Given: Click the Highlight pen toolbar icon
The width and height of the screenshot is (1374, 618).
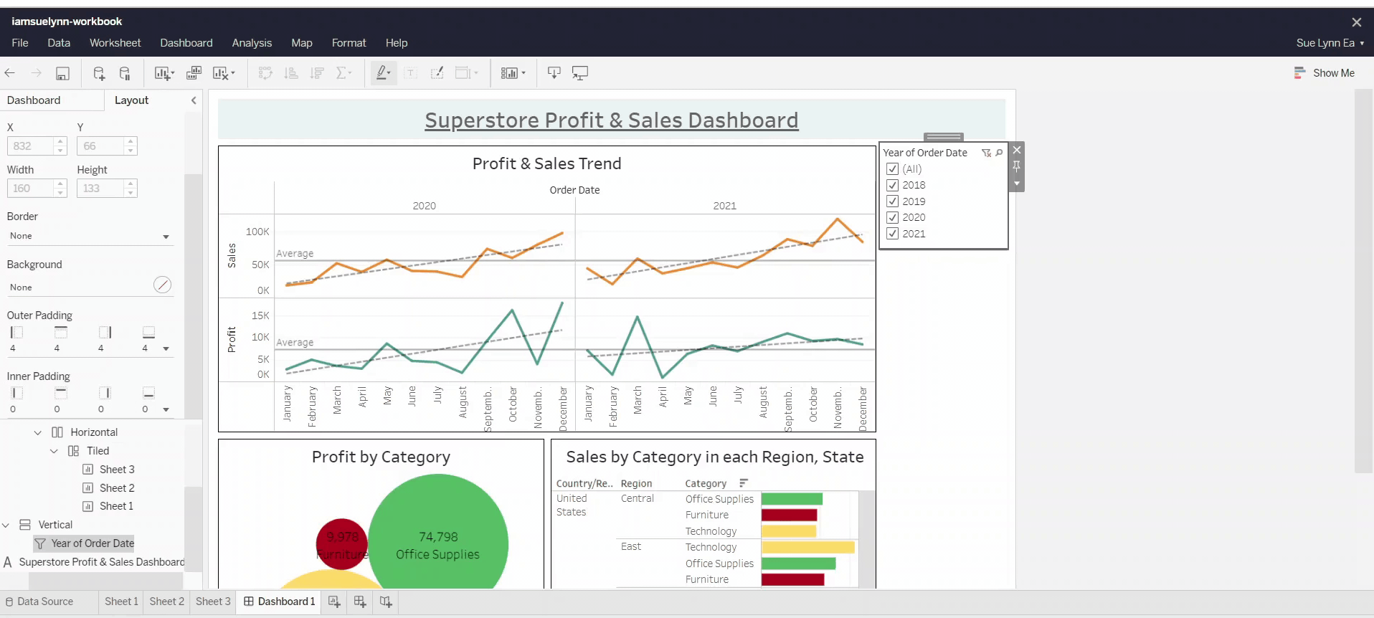Looking at the screenshot, I should click(382, 73).
